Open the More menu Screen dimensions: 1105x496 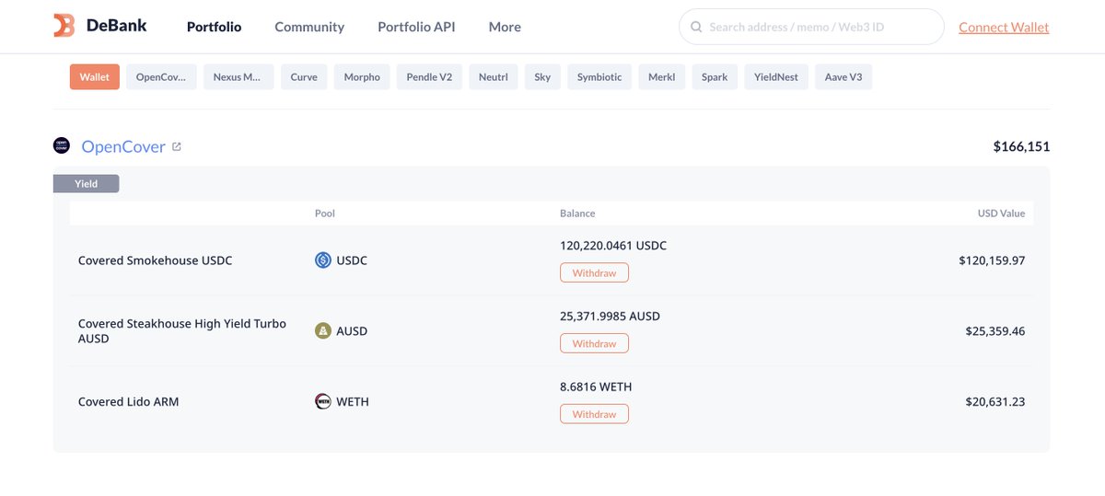[x=505, y=27]
